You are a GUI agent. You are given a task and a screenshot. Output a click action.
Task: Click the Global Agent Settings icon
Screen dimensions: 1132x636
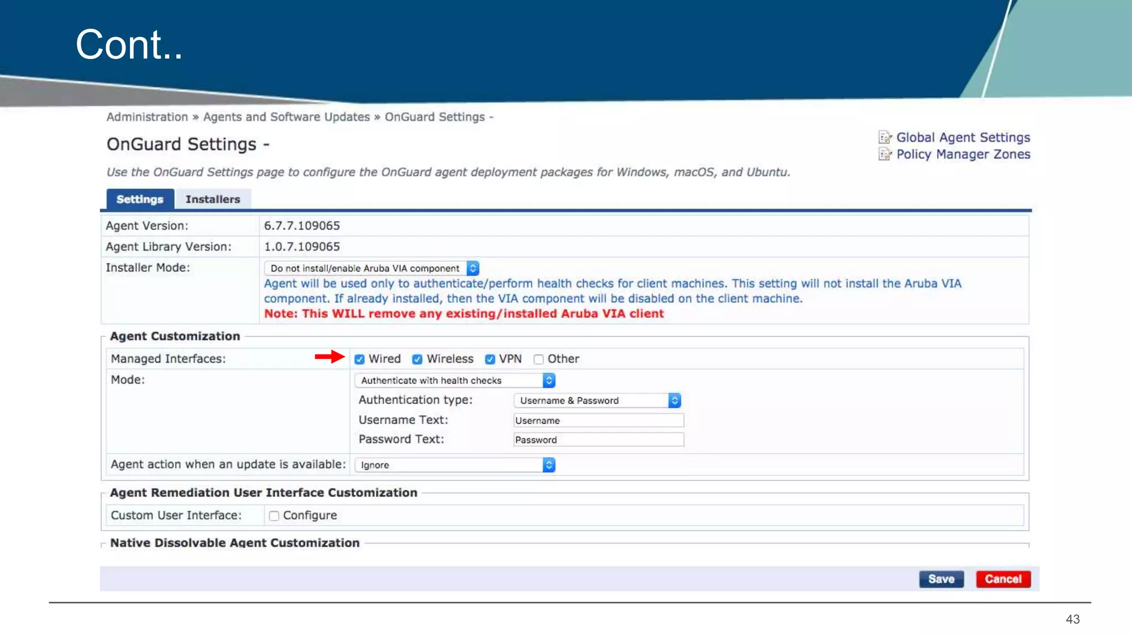point(885,137)
